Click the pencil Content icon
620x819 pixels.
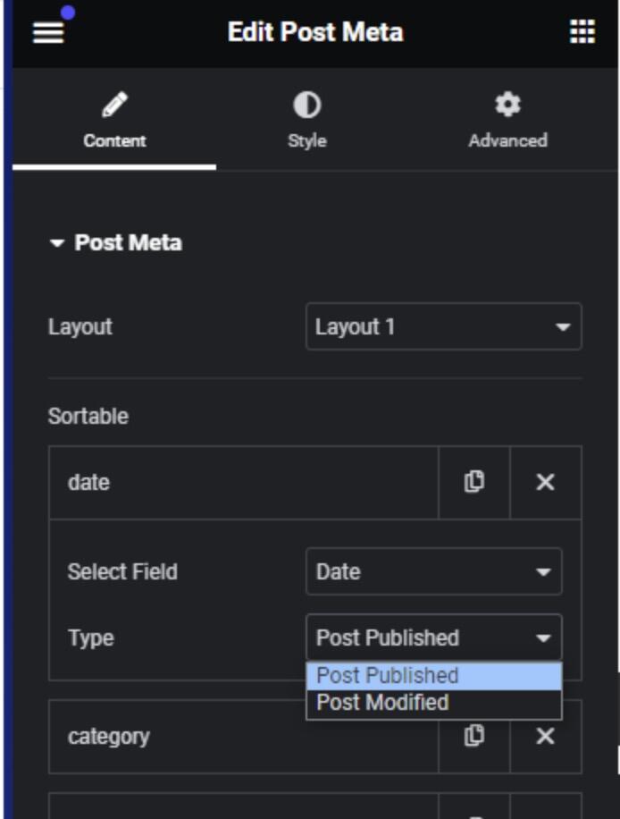coord(114,106)
